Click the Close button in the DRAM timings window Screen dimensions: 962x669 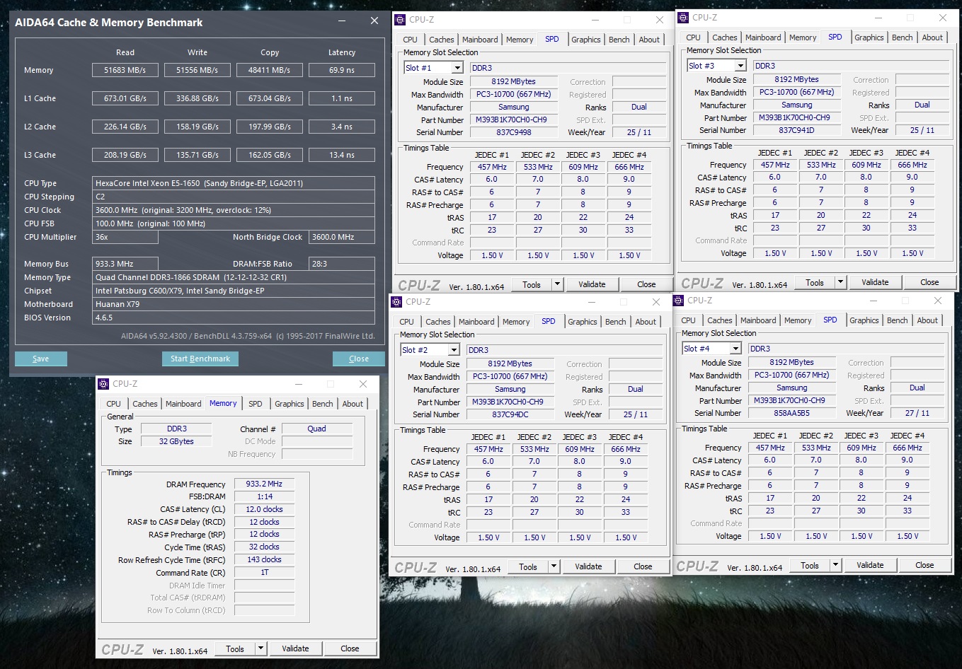(x=350, y=648)
